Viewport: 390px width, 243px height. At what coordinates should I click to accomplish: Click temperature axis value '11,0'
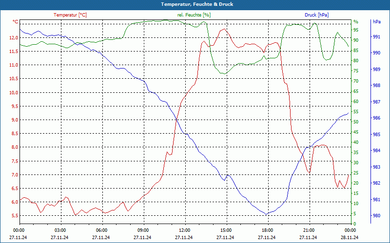(14, 65)
